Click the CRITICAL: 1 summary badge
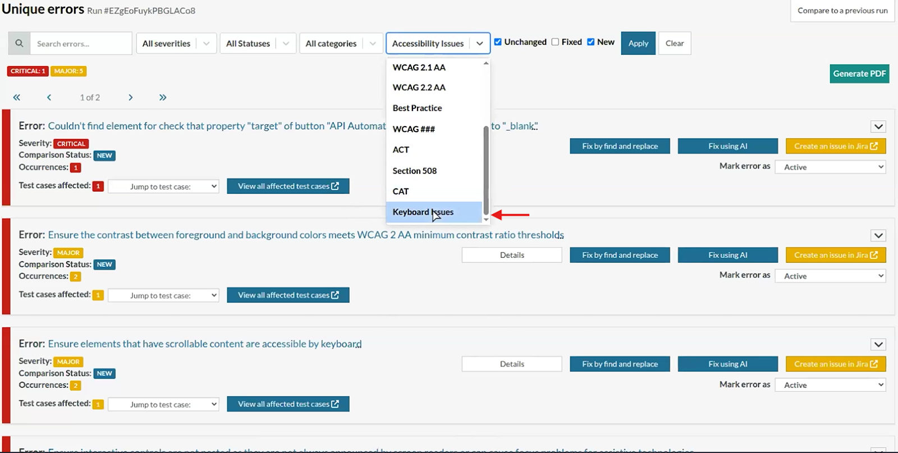 click(28, 71)
